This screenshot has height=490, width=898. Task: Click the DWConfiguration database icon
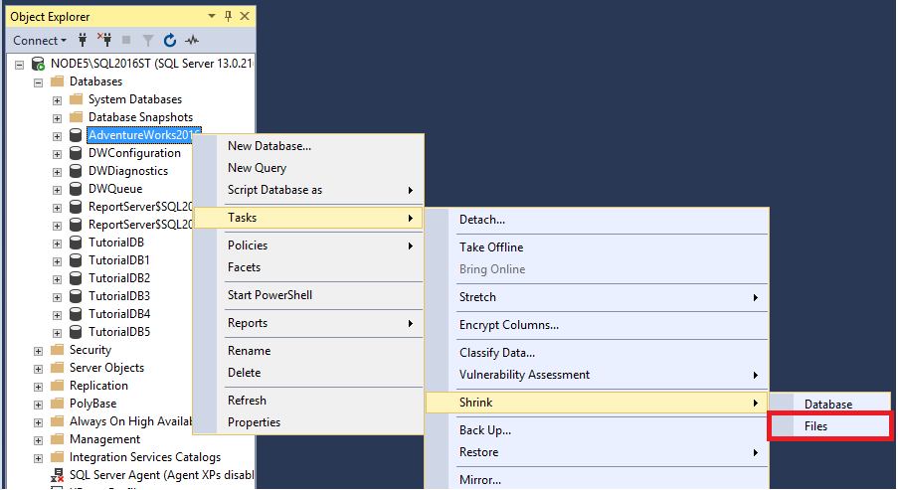pos(75,153)
